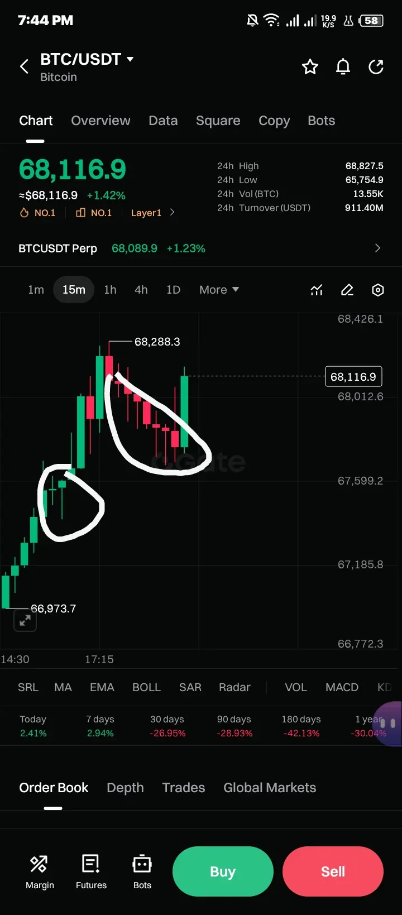The width and height of the screenshot is (402, 915).
Task: Switch to the 4h interval
Action: [x=141, y=290]
